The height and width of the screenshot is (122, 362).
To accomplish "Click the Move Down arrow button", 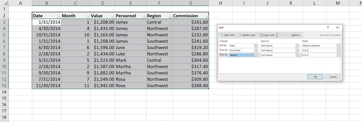I will 286,35.
